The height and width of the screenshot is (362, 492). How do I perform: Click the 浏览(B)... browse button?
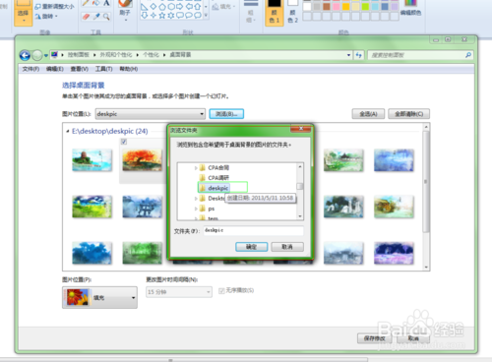pyautogui.click(x=226, y=114)
